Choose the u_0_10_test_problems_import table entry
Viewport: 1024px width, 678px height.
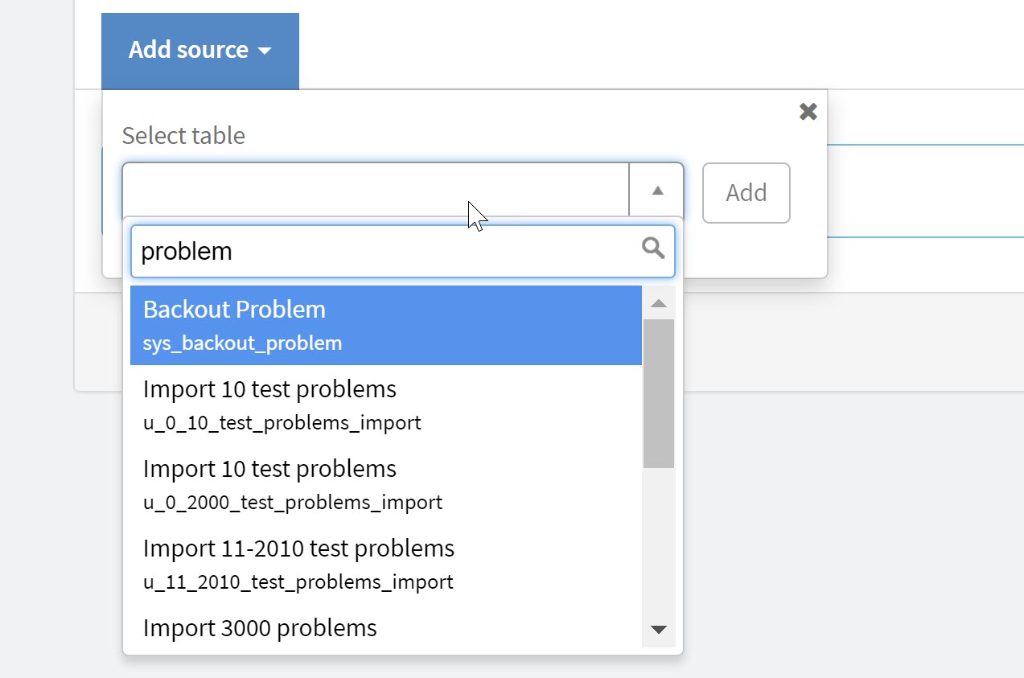(x=386, y=405)
